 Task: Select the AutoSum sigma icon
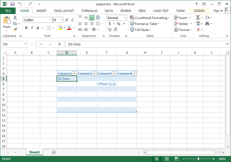[198, 18]
